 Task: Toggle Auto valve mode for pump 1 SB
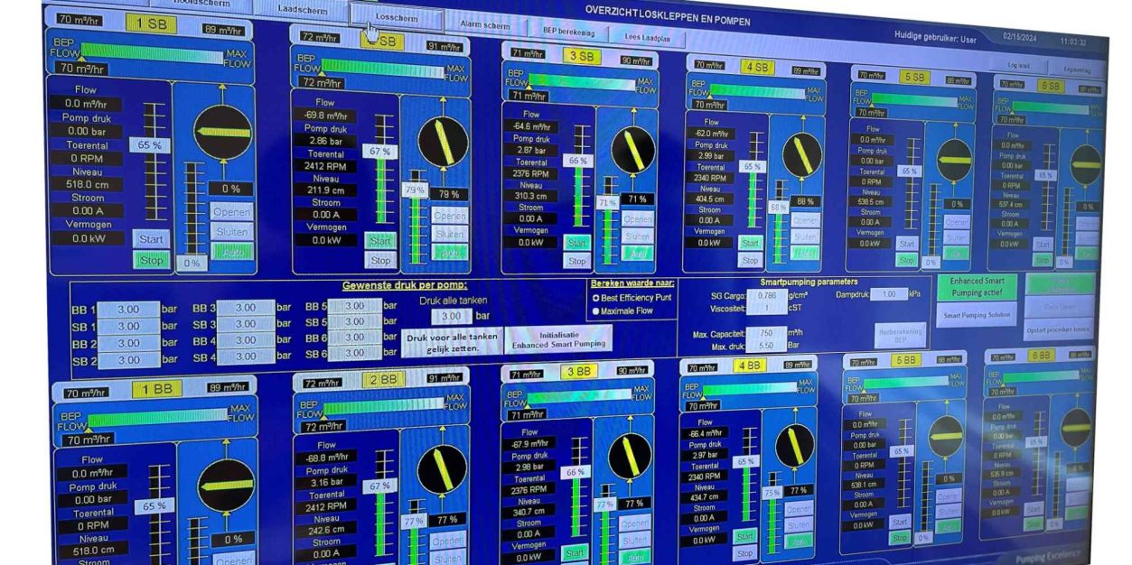232,252
